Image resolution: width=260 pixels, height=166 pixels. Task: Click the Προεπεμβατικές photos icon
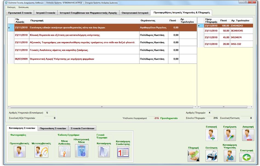(x=20, y=151)
